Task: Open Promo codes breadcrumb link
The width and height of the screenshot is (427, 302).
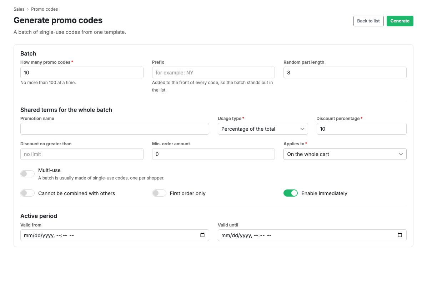Action: pos(44,9)
